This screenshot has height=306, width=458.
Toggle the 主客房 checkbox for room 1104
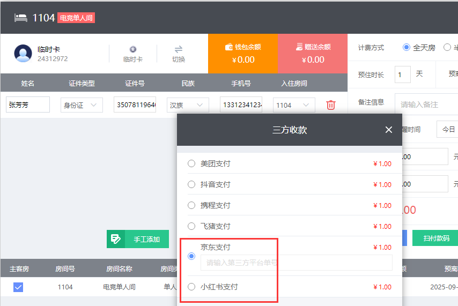pyautogui.click(x=18, y=287)
